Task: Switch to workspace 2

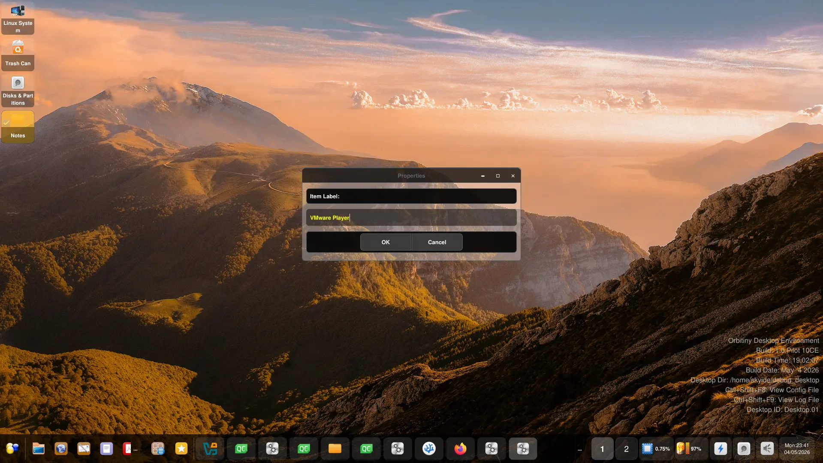Action: [626, 449]
